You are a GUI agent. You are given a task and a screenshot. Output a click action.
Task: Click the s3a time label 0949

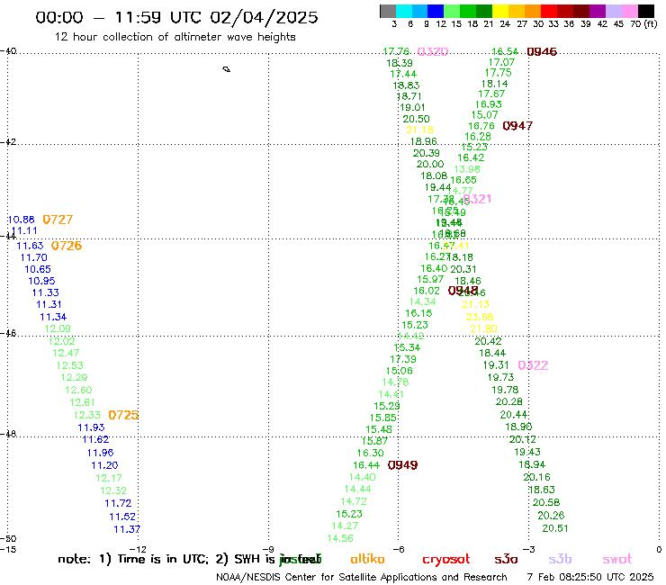tap(402, 465)
